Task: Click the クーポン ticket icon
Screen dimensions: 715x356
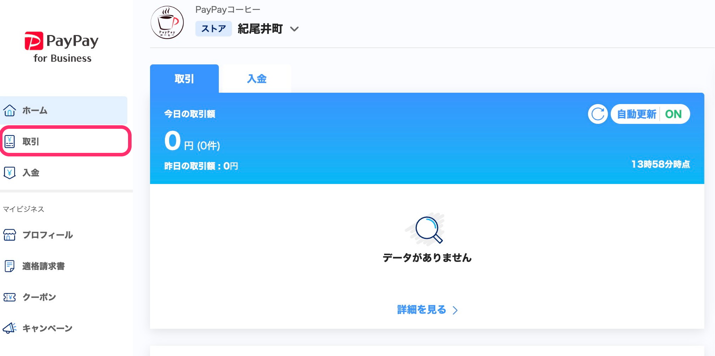Action: pyautogui.click(x=10, y=297)
